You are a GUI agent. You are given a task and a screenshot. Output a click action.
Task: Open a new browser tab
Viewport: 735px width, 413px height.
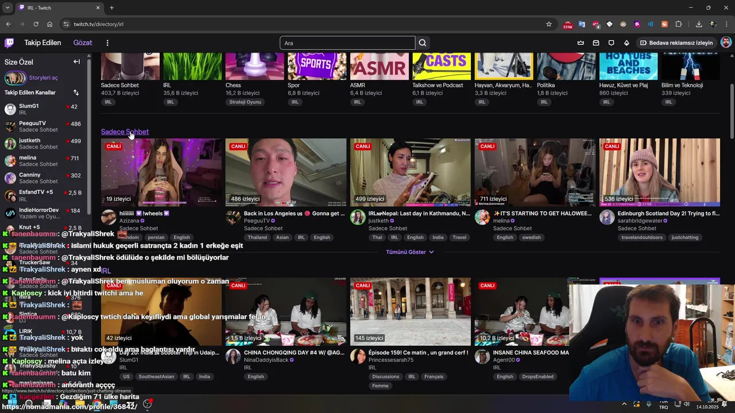111,8
